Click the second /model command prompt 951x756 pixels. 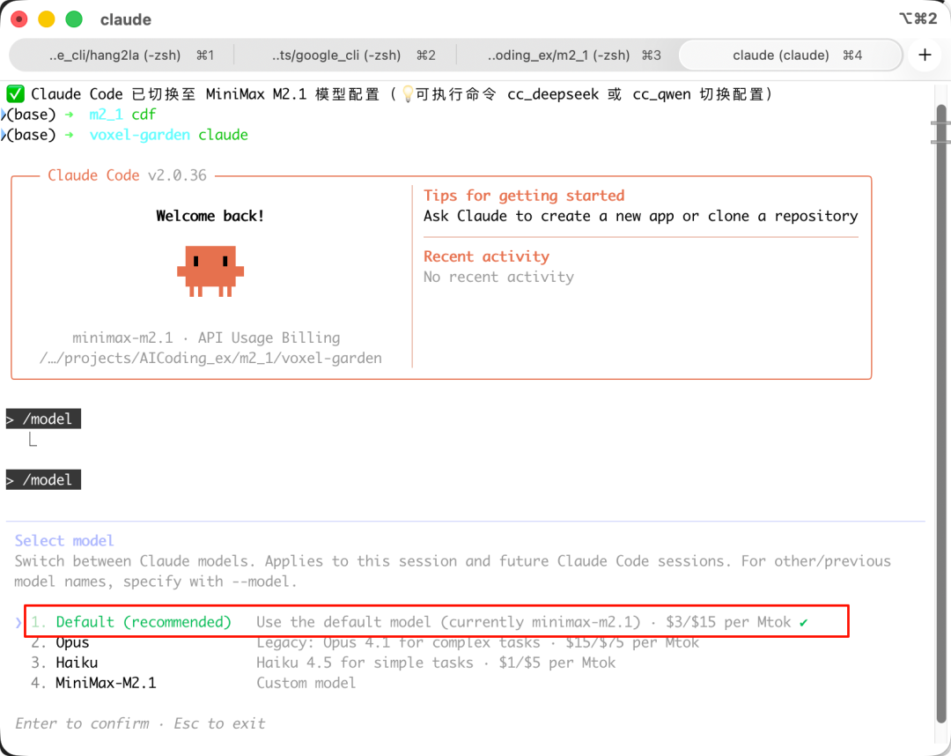click(44, 480)
